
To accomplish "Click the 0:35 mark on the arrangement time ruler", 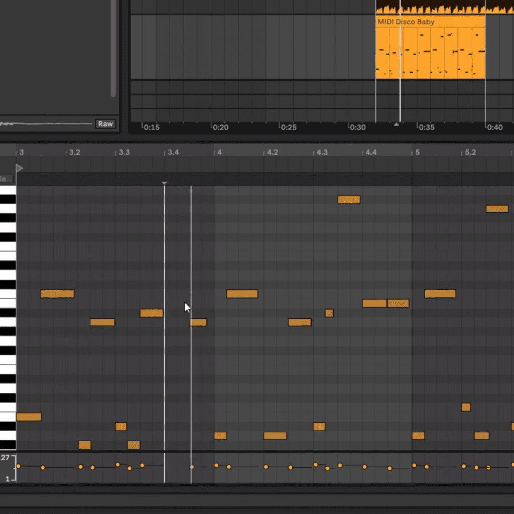I will click(x=427, y=127).
